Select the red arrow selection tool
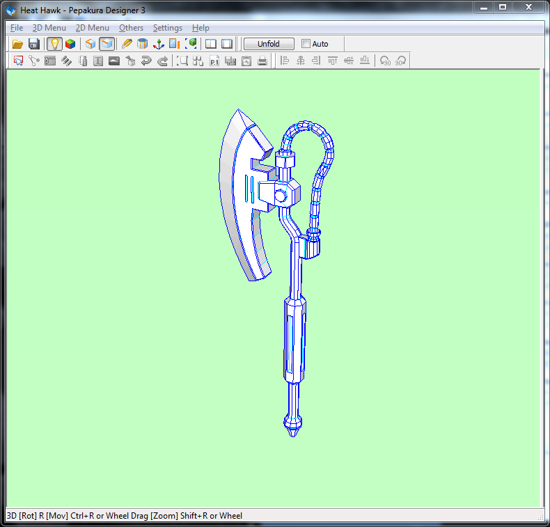550x527 pixels. (18, 61)
